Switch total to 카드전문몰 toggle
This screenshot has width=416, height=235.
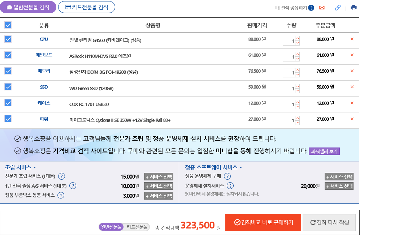pyautogui.click(x=137, y=227)
